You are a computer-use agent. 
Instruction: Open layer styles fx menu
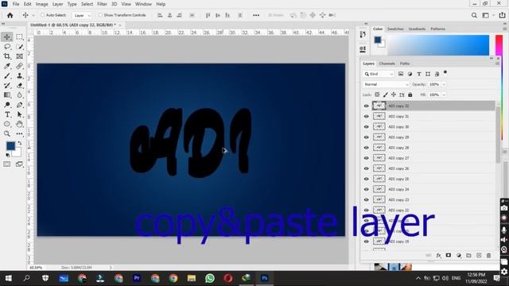pos(438,256)
